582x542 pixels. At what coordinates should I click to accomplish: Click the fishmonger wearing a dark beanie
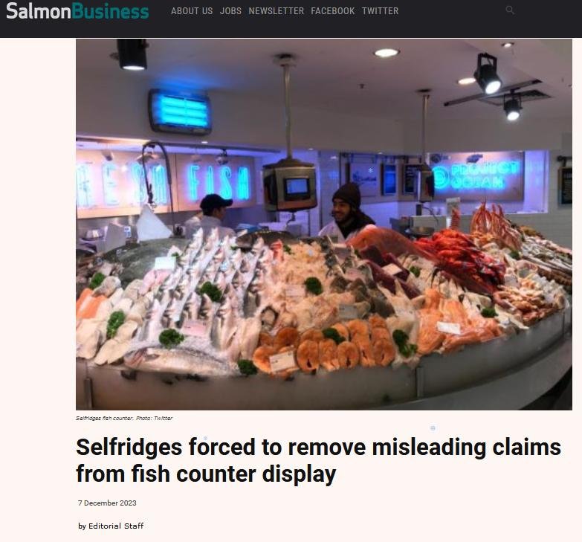coord(346,212)
